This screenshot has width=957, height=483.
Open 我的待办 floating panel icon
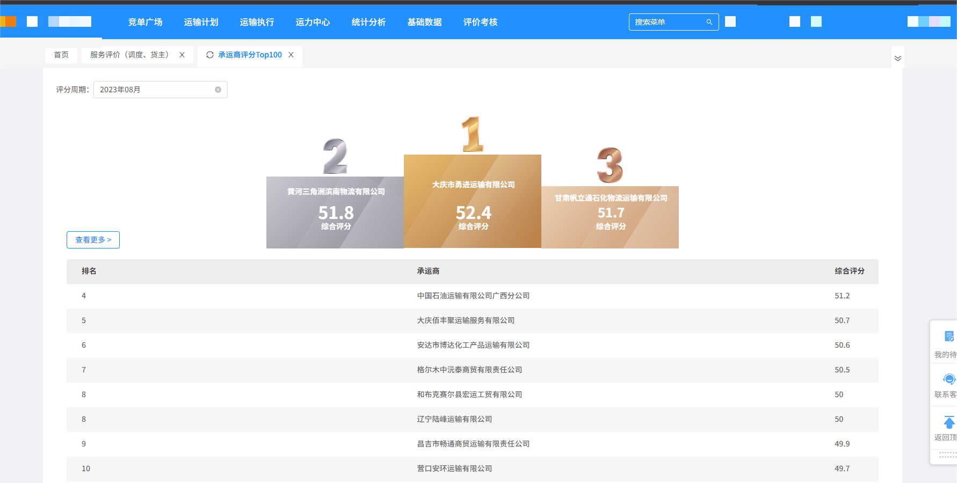click(949, 336)
